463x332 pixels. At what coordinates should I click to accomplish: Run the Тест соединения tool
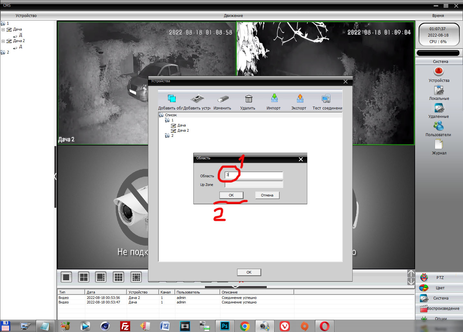pyautogui.click(x=326, y=99)
